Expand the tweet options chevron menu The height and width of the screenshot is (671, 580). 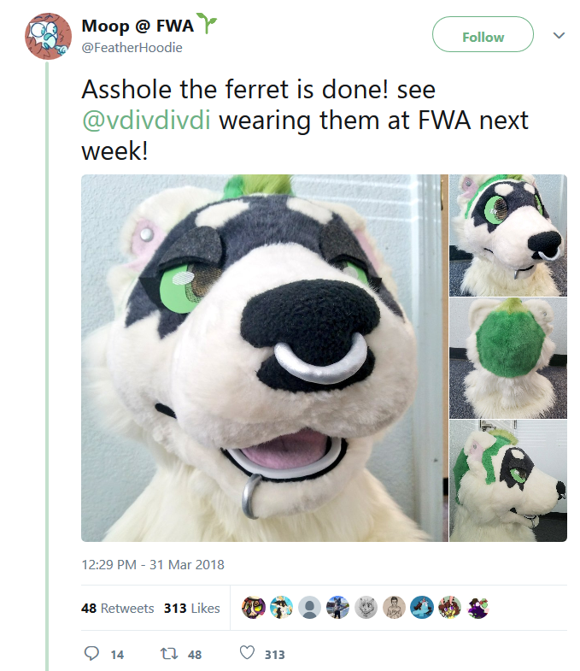559,35
